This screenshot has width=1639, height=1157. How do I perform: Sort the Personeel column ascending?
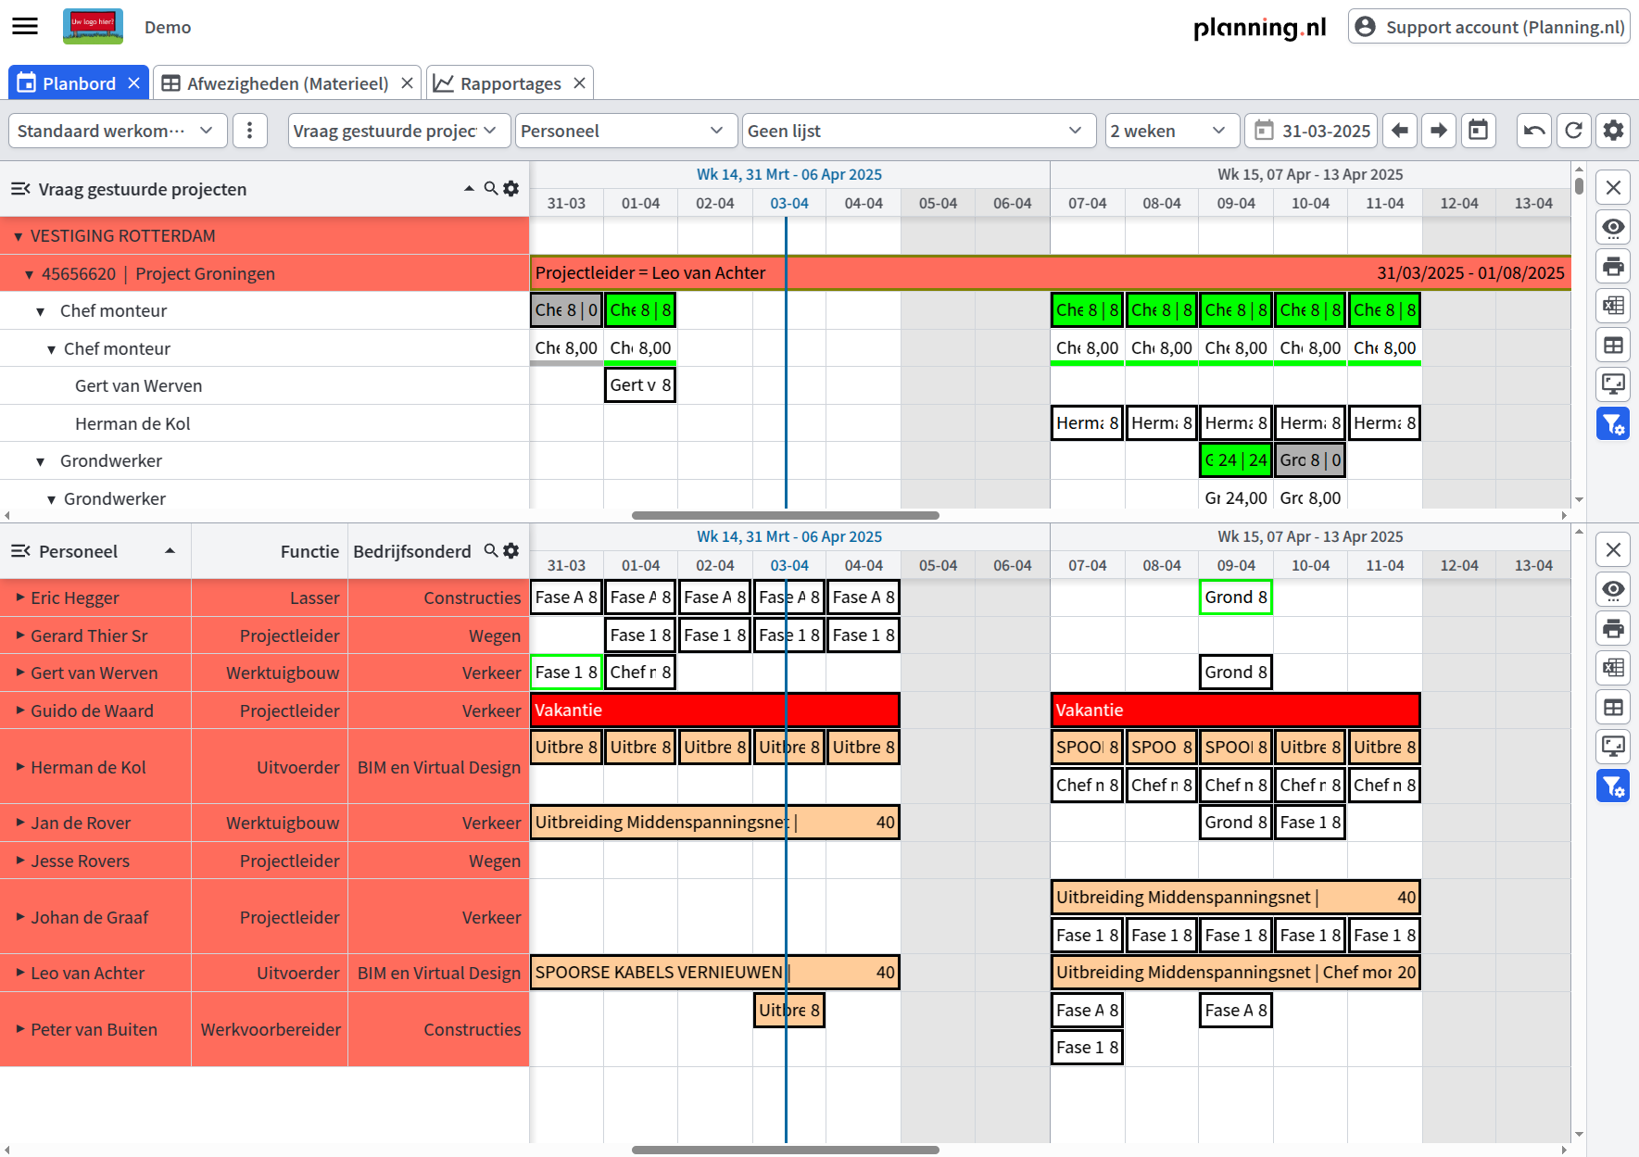coord(170,550)
